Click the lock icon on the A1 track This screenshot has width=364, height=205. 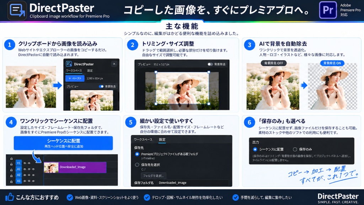coord(11,170)
